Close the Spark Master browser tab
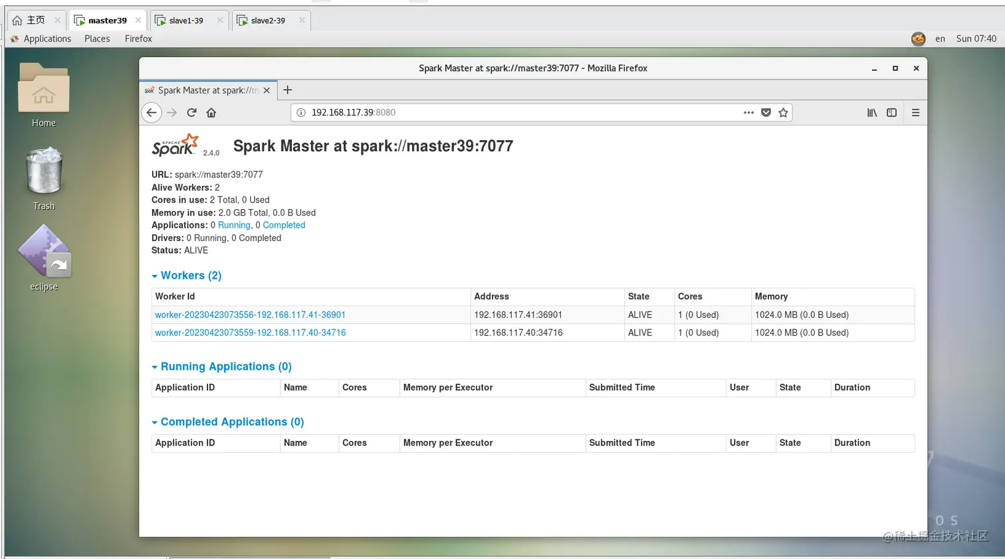 click(x=267, y=90)
